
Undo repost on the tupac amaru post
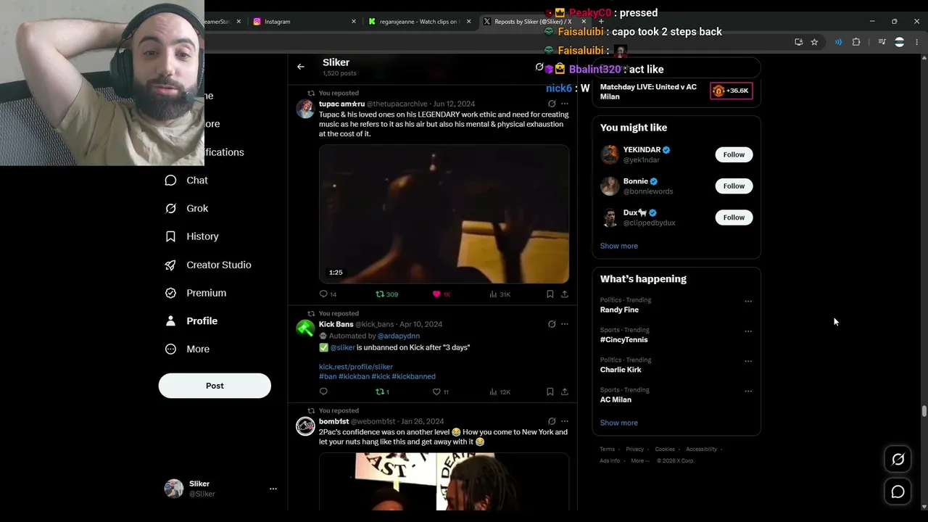coord(379,294)
